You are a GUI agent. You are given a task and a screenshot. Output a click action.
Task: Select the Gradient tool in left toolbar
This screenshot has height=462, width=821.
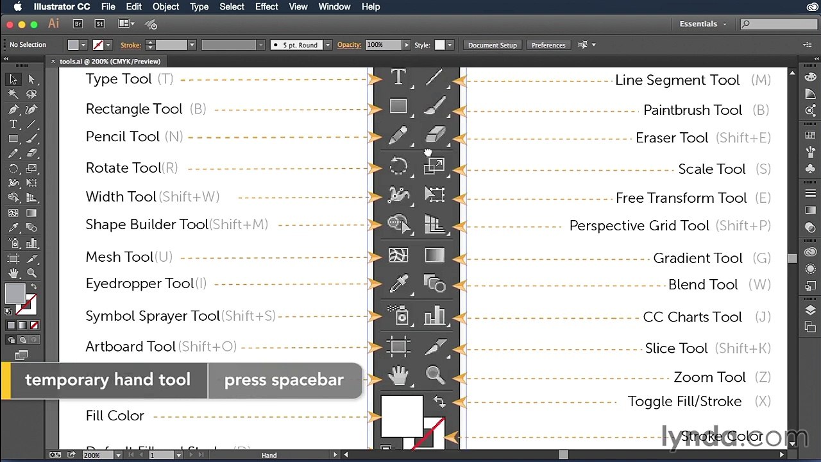(31, 213)
